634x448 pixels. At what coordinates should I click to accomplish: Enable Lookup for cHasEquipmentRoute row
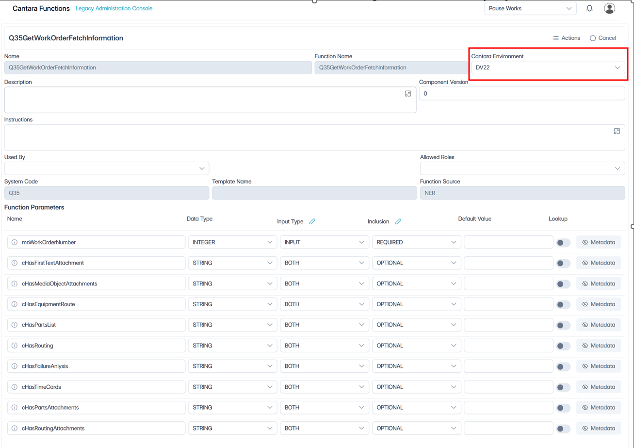point(563,304)
